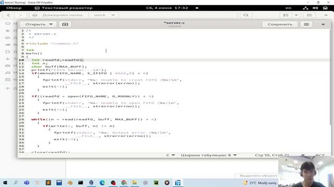
Task: Open the Стр 10 cursor position dropdown
Action: 280,155
